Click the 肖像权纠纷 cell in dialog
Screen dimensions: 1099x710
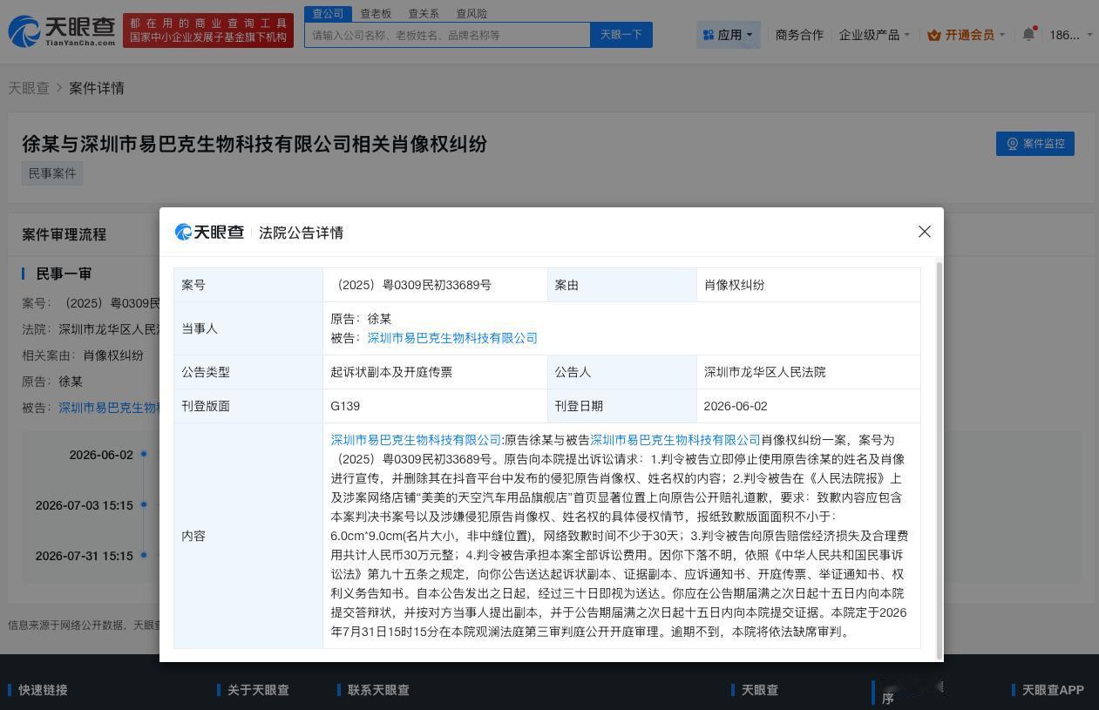click(x=808, y=285)
